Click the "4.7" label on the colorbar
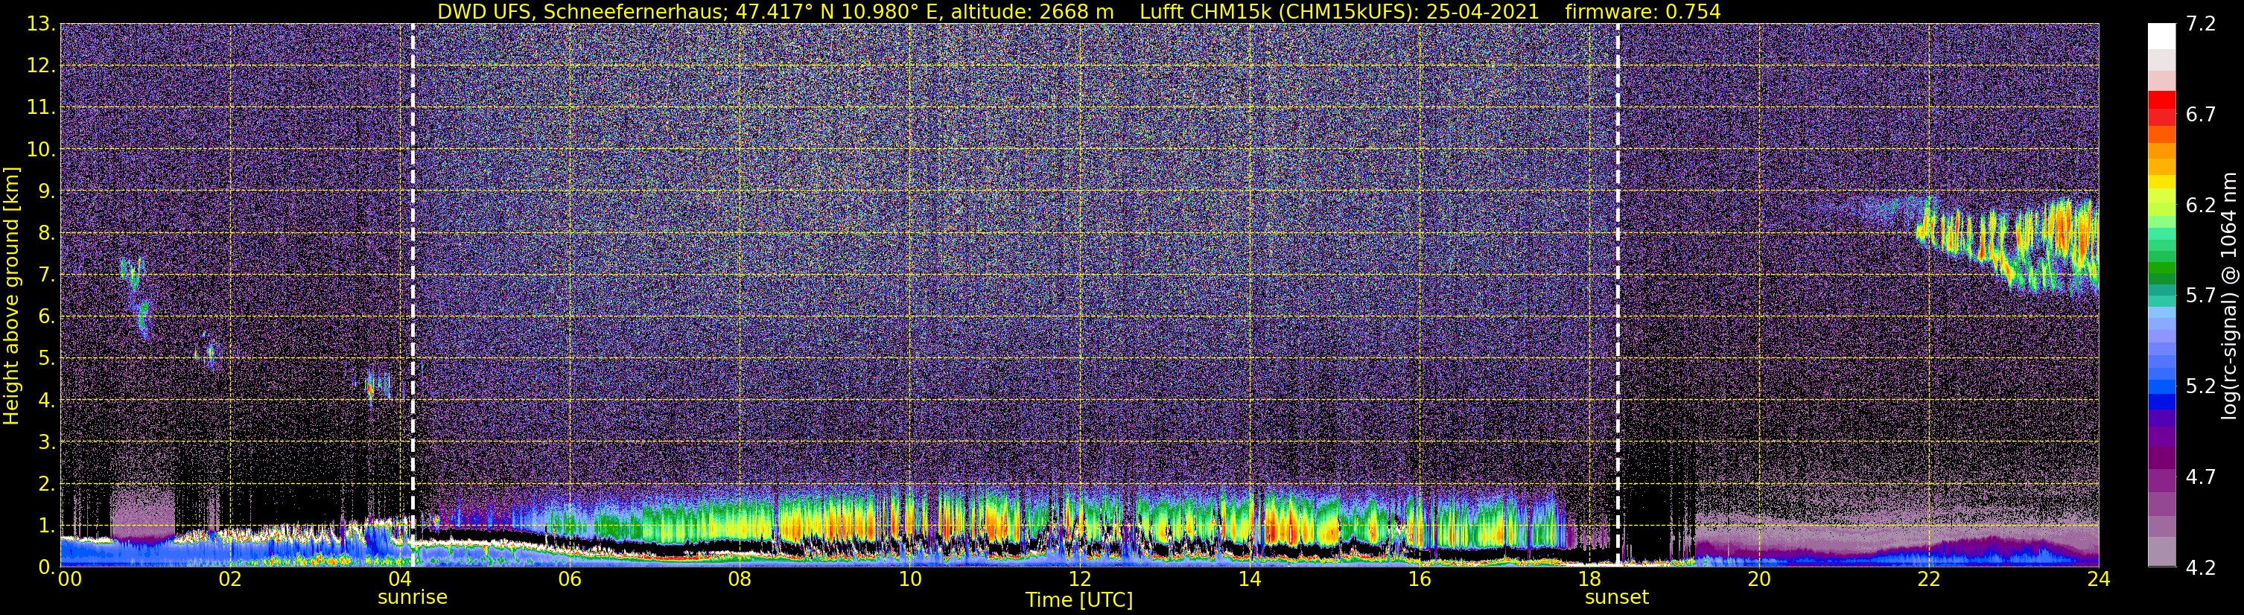 click(2201, 477)
